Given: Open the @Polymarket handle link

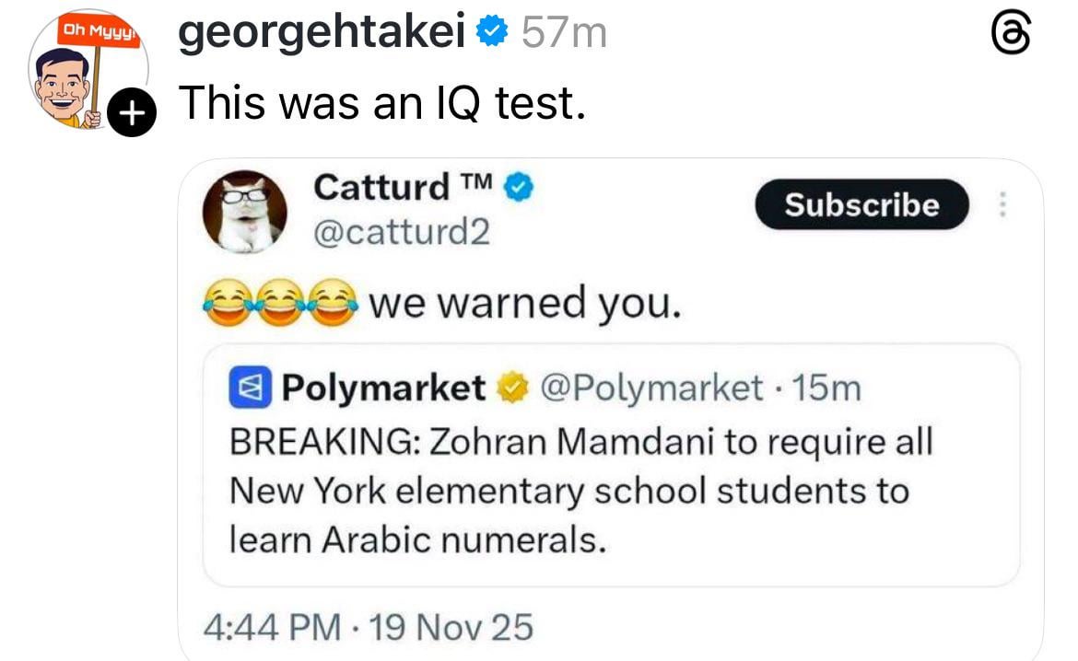Looking at the screenshot, I should click(650, 388).
